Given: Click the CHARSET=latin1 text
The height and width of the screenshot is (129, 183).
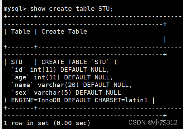Looking at the screenshot, I should 121,100.
